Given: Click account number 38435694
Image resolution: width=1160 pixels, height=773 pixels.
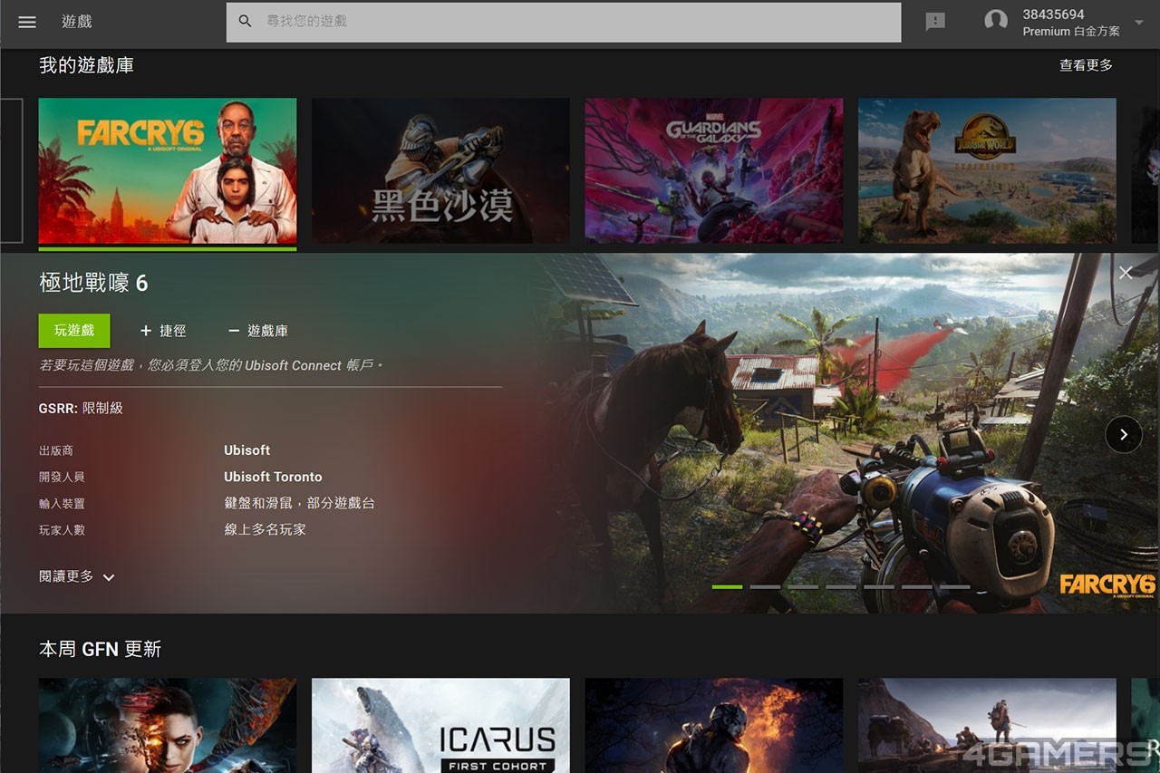Looking at the screenshot, I should [x=1053, y=14].
